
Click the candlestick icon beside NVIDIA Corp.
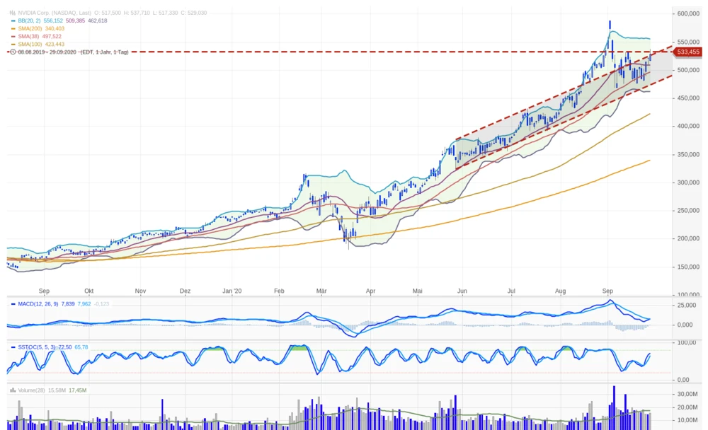click(x=12, y=13)
